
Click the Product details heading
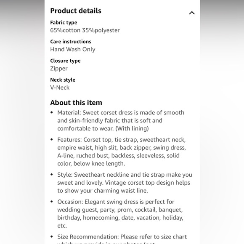(x=76, y=11)
